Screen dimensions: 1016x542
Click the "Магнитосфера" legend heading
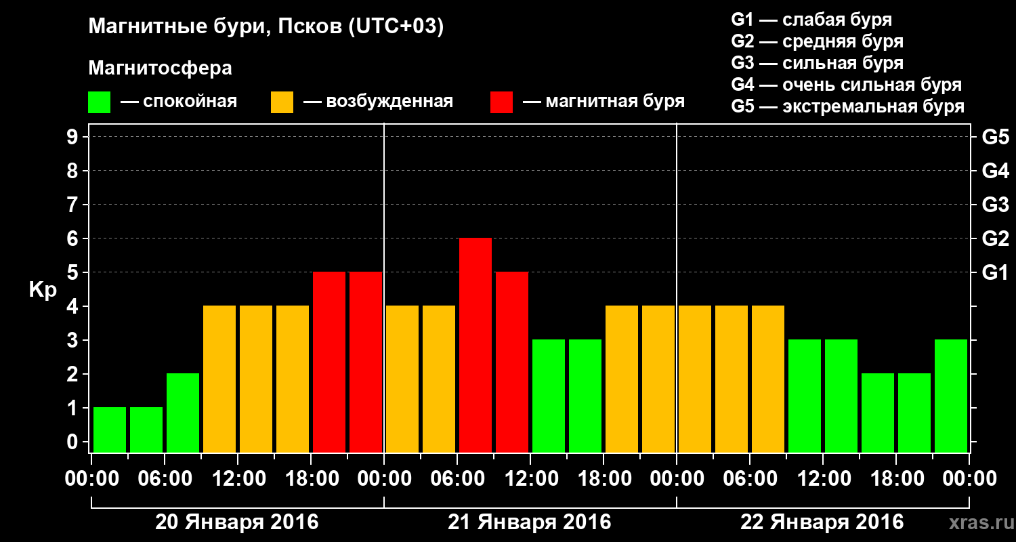pyautogui.click(x=160, y=68)
